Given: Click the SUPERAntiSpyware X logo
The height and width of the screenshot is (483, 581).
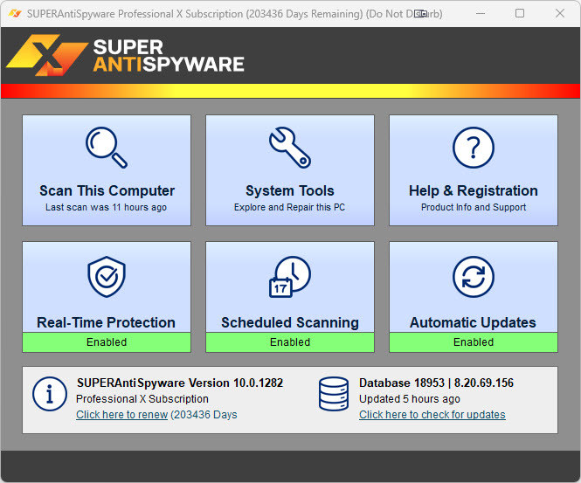Looking at the screenshot, I should pyautogui.click(x=35, y=55).
